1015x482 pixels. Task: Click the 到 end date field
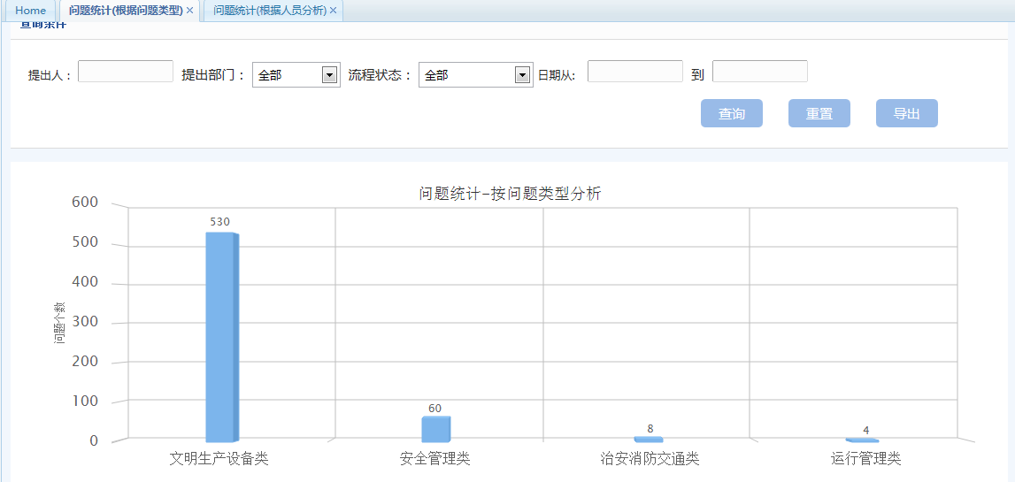759,72
